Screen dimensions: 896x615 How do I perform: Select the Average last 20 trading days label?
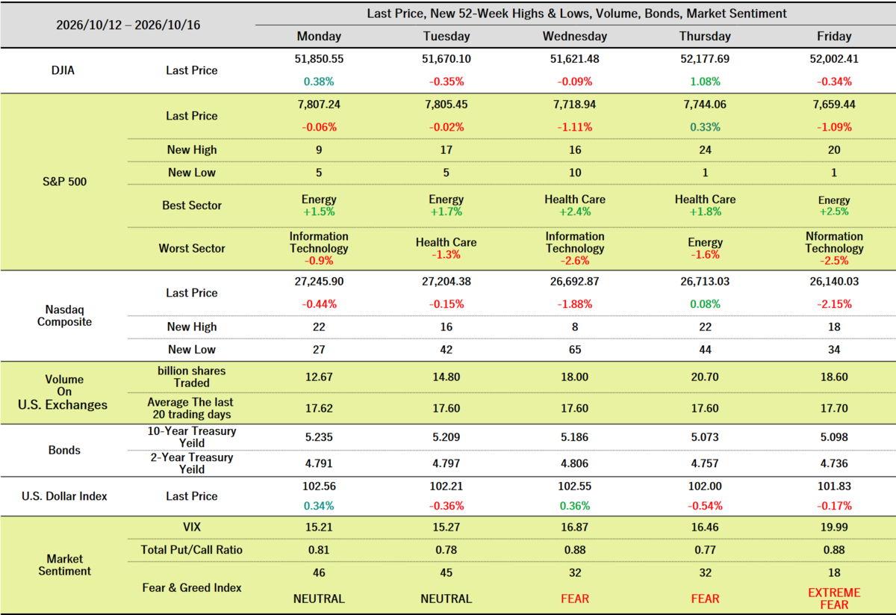click(x=192, y=408)
